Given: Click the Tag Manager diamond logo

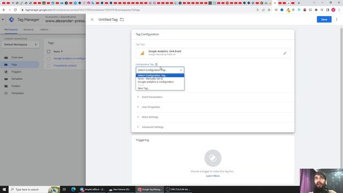Looking at the screenshot, I should point(12,19).
